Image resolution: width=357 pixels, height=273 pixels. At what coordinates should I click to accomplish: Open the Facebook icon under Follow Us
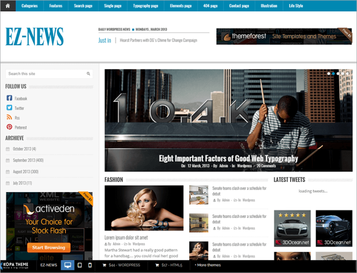pos(9,98)
